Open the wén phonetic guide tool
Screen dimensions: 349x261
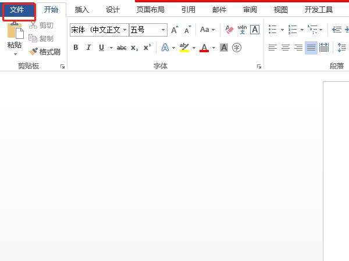[242, 30]
